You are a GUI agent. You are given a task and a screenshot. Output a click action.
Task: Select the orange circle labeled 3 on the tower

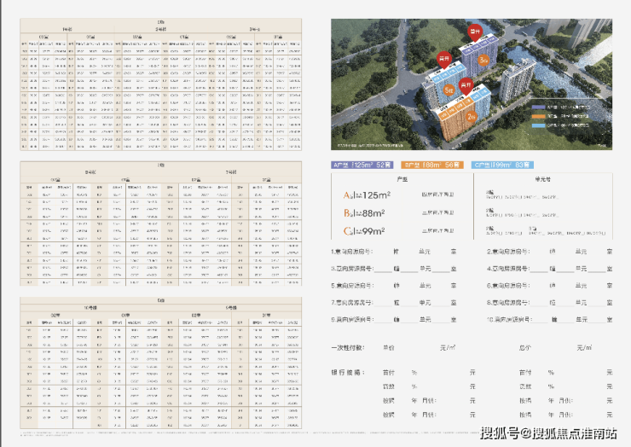click(x=483, y=61)
